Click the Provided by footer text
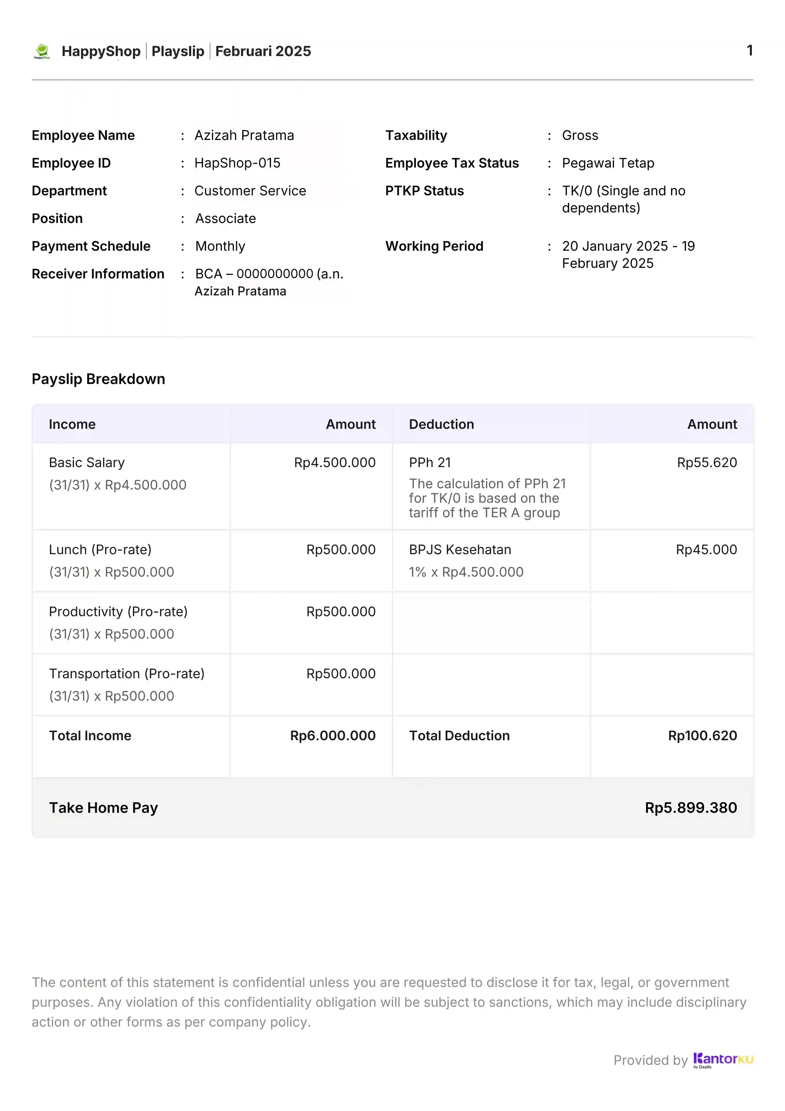 click(650, 1060)
